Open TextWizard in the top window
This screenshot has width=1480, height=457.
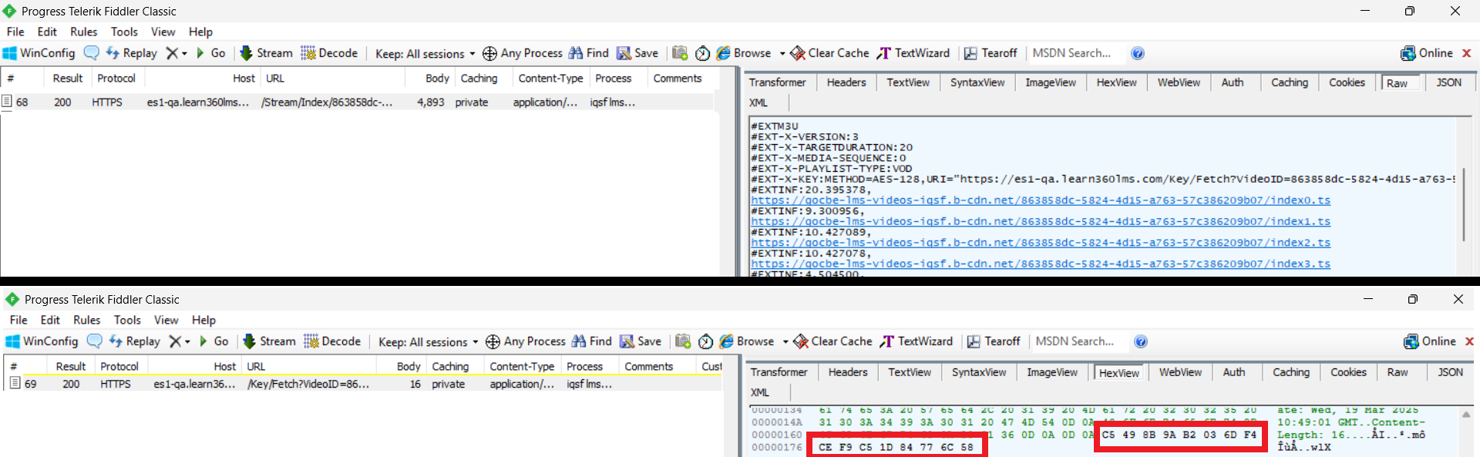tap(913, 53)
